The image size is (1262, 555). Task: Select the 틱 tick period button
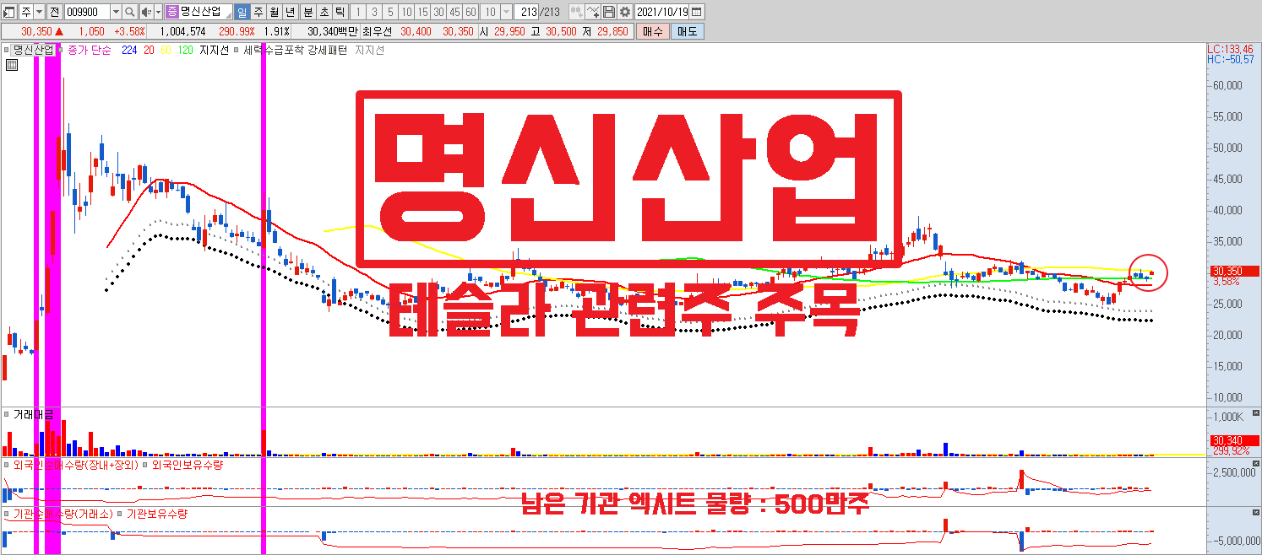click(x=340, y=13)
